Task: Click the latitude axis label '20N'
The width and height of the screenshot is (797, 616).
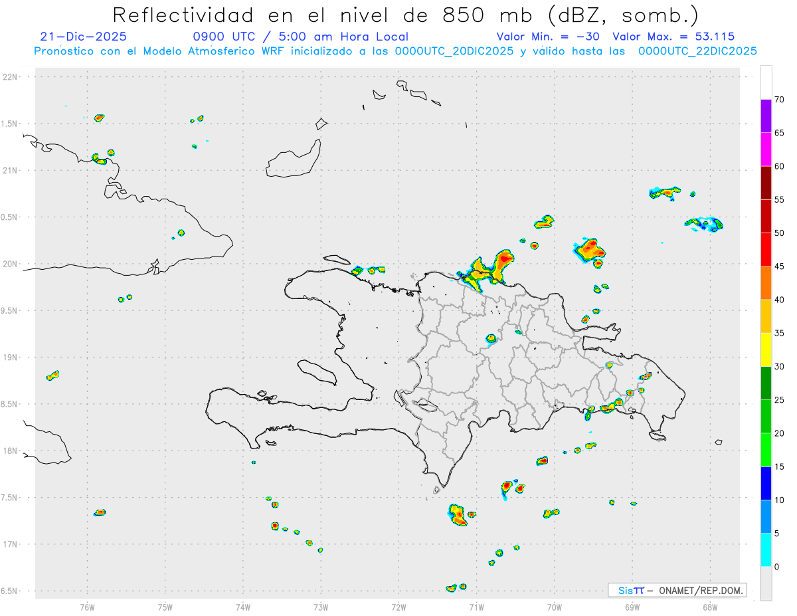Action: point(11,264)
